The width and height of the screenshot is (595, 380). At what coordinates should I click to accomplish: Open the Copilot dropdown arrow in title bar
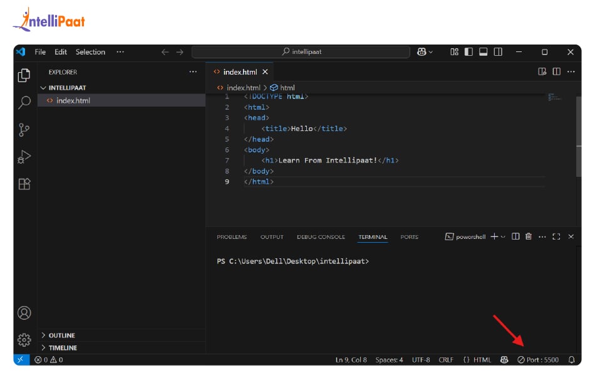[430, 52]
